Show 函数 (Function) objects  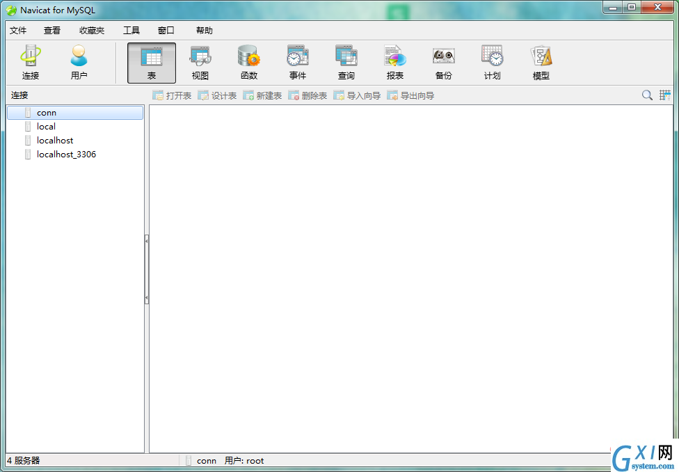(249, 63)
